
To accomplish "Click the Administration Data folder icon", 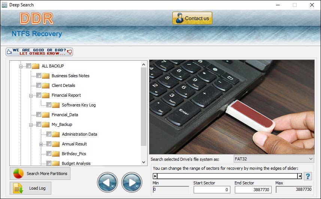I will pyautogui.click(x=56, y=134).
